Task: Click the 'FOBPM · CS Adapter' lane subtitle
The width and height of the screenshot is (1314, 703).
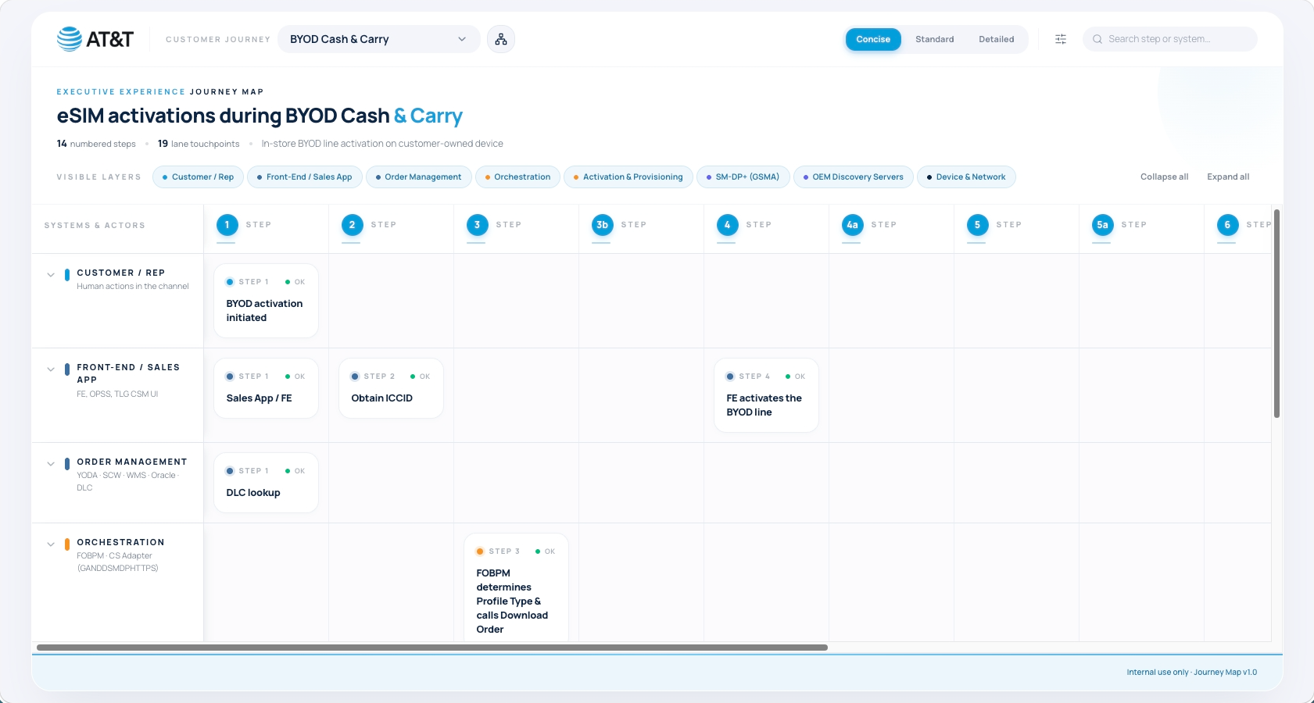Action: (117, 562)
